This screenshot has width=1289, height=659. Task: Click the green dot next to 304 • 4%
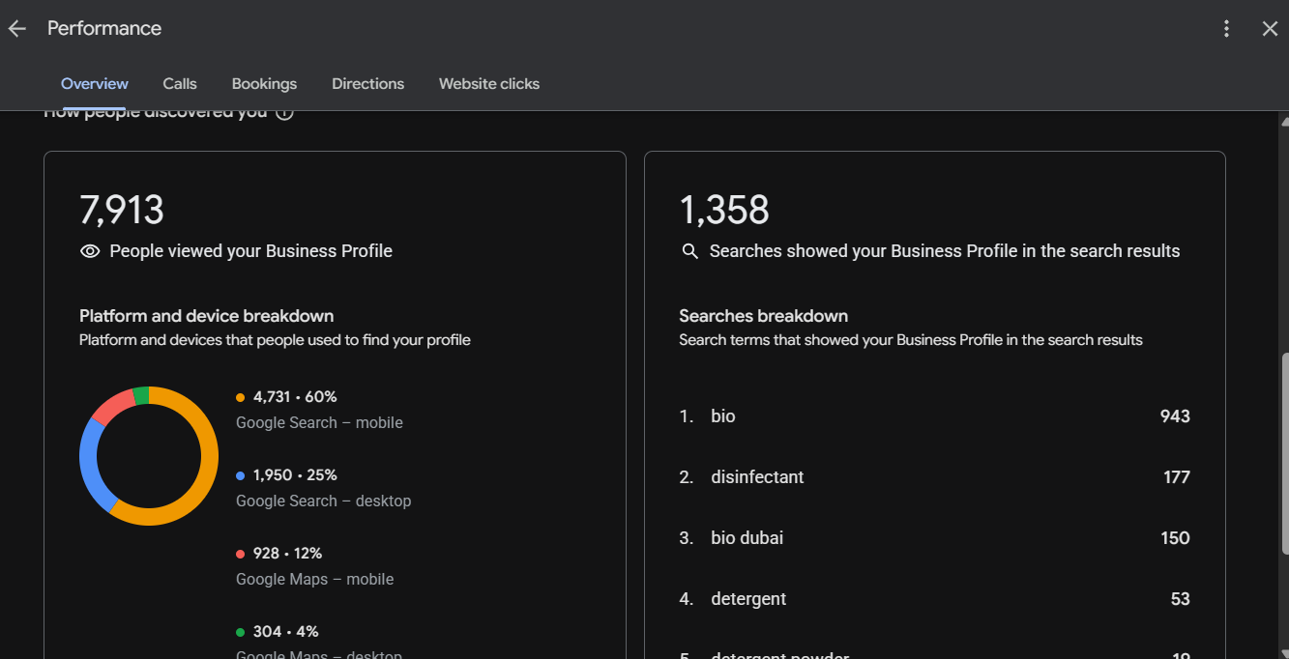click(240, 632)
